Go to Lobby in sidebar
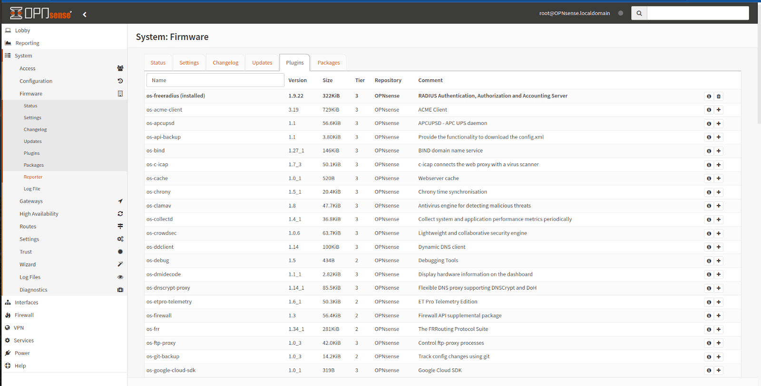Viewport: 761px width, 386px height. click(22, 30)
